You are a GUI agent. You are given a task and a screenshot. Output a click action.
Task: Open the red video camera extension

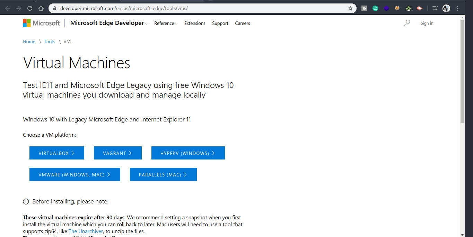point(420,8)
